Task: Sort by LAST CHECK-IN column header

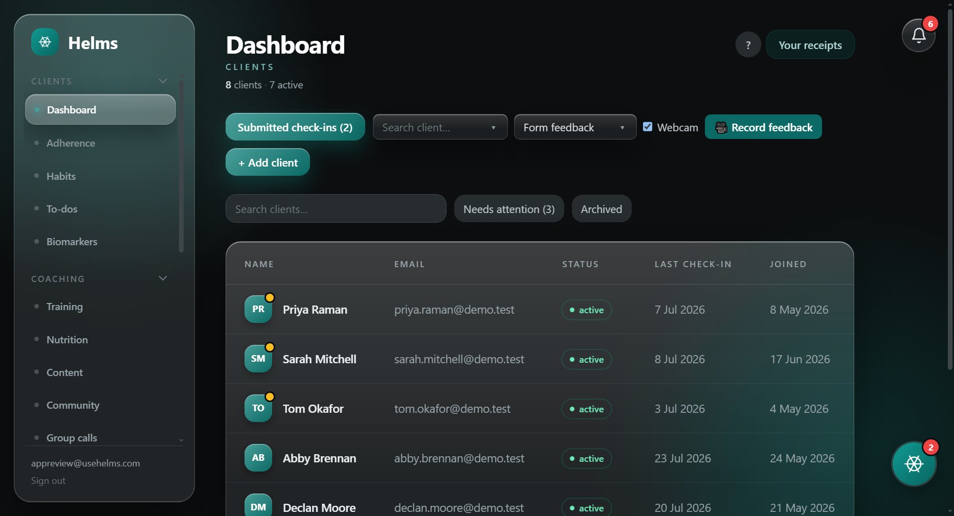Action: click(693, 264)
